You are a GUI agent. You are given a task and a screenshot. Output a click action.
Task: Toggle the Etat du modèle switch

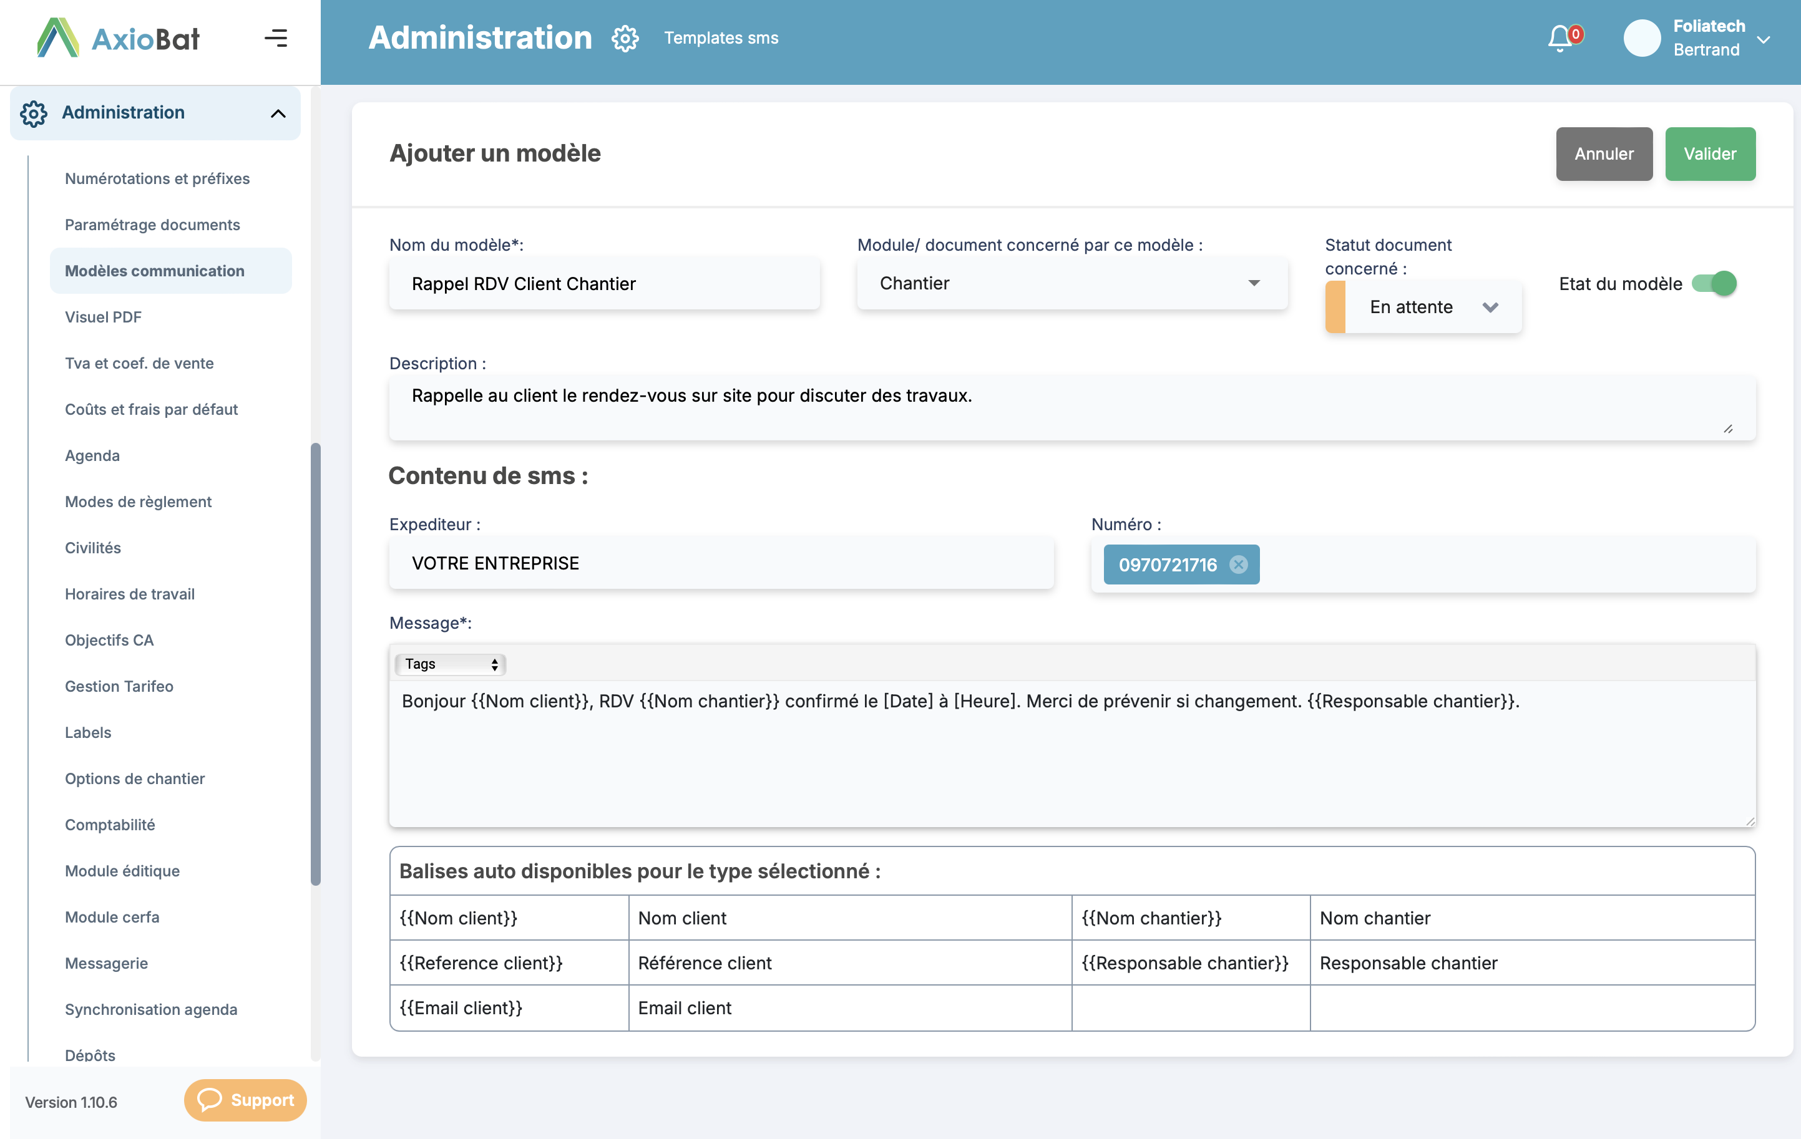click(1714, 284)
